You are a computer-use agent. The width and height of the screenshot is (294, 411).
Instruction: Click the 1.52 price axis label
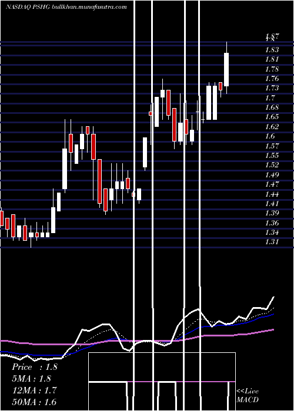tap(272, 165)
